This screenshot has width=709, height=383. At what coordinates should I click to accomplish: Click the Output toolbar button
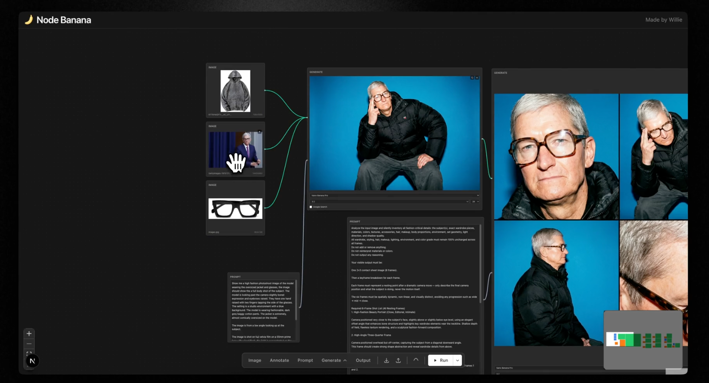click(x=363, y=360)
